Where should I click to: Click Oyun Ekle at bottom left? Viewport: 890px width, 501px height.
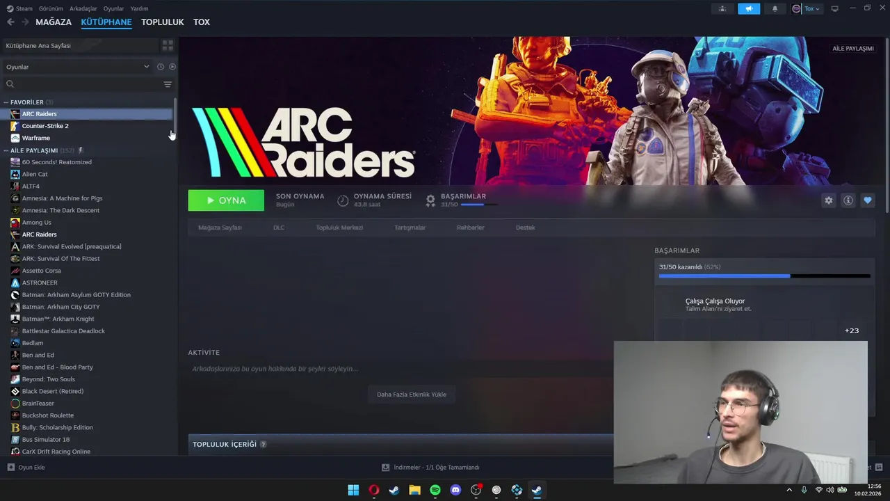click(x=26, y=468)
